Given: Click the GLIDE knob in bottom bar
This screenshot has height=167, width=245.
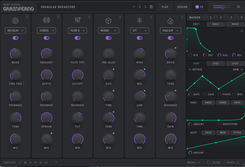Looking at the screenshot, I should click(209, 162).
